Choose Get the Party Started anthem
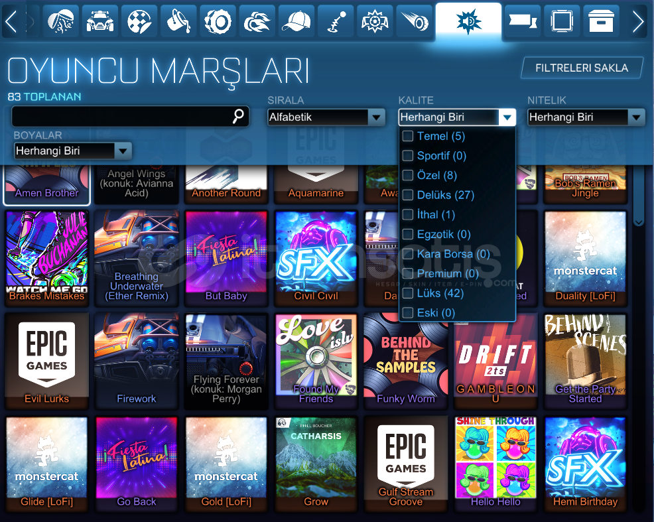The width and height of the screenshot is (654, 522). [585, 361]
